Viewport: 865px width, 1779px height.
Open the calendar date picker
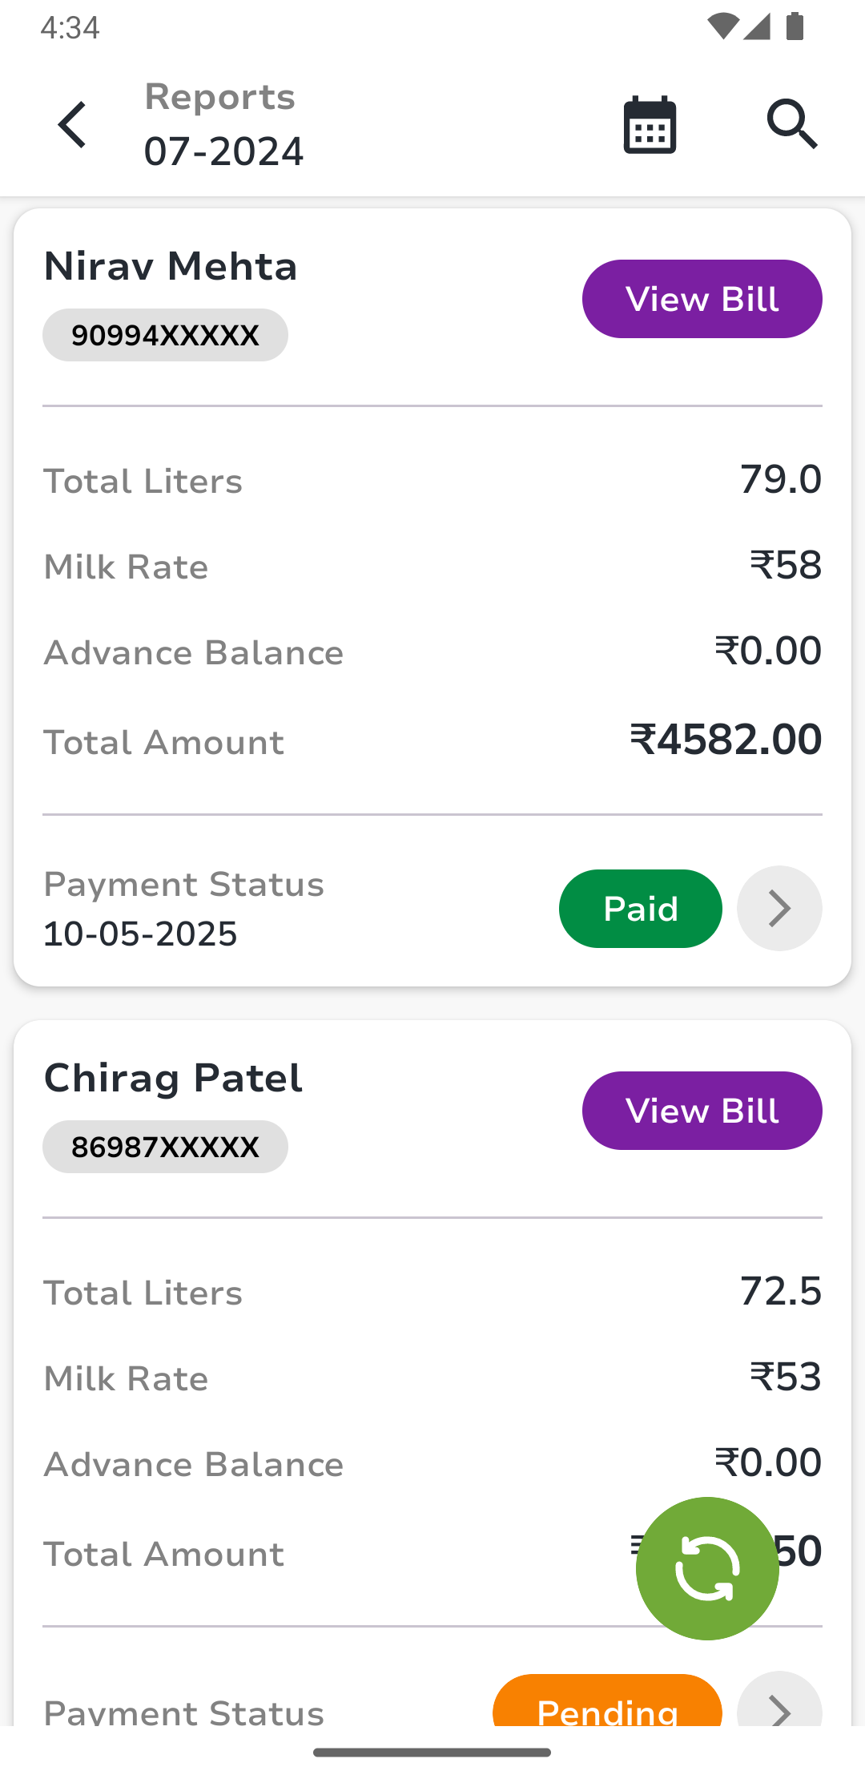coord(649,124)
